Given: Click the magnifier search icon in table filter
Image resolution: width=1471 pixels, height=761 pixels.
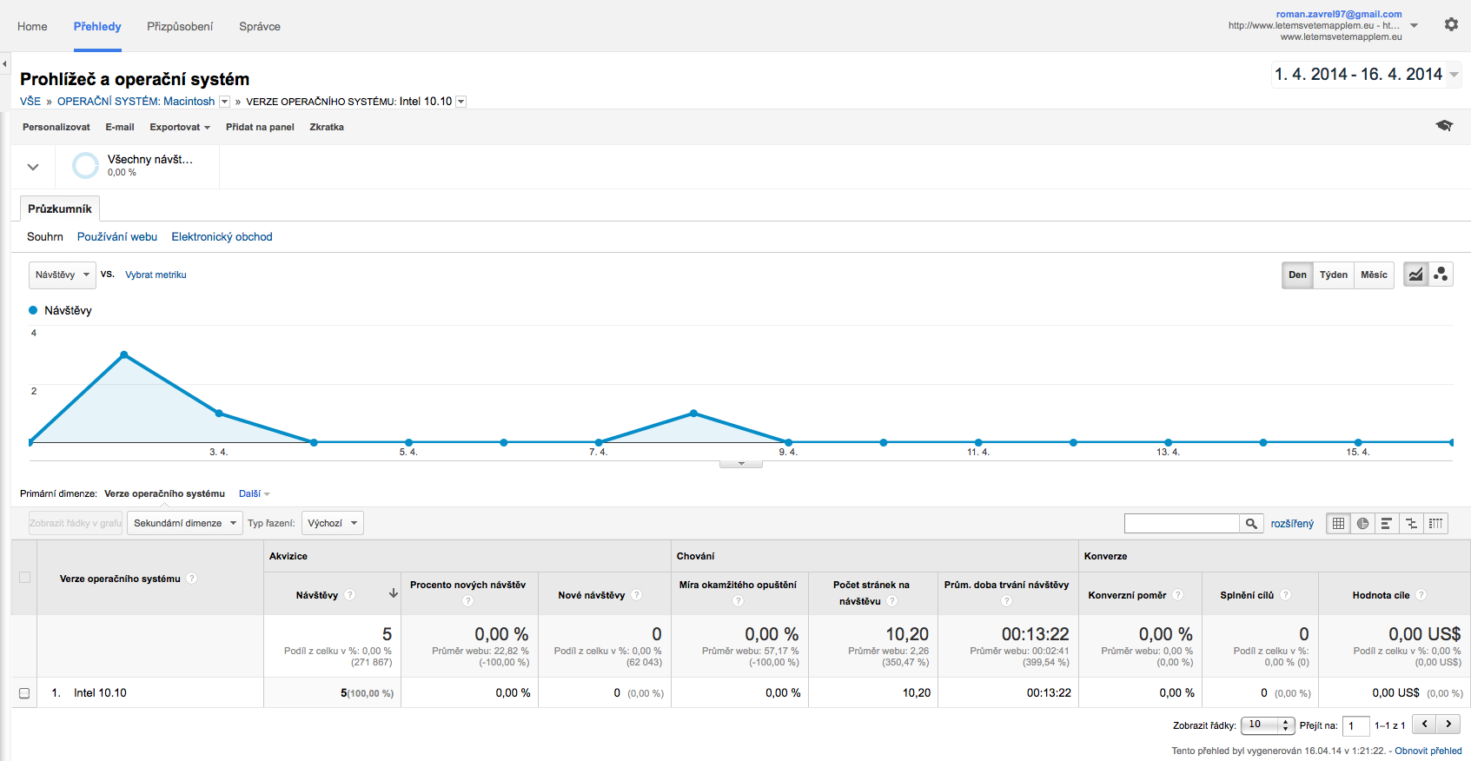Looking at the screenshot, I should 1251,523.
